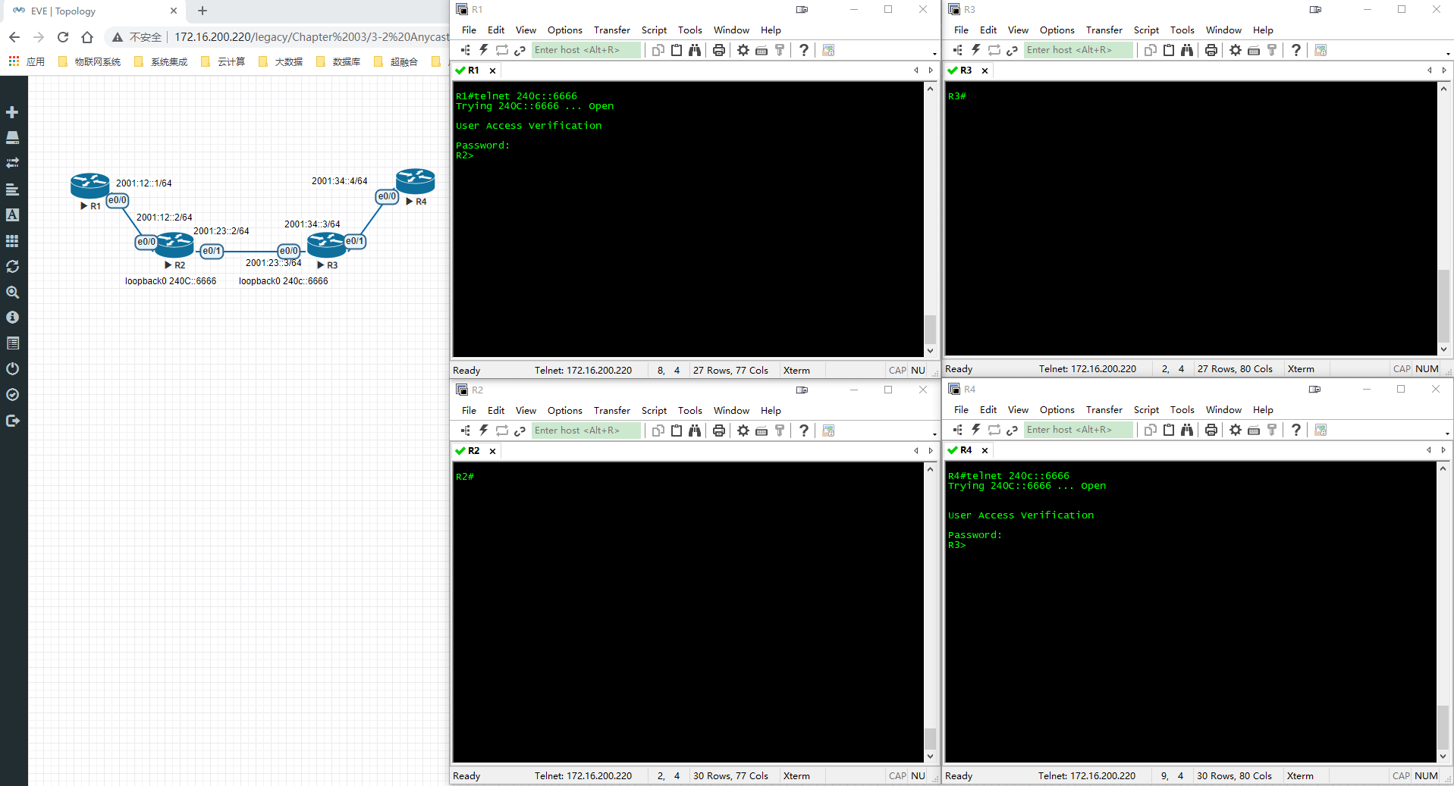Open the Transfer menu in R4 window
Image resolution: width=1454 pixels, height=786 pixels.
click(1104, 410)
